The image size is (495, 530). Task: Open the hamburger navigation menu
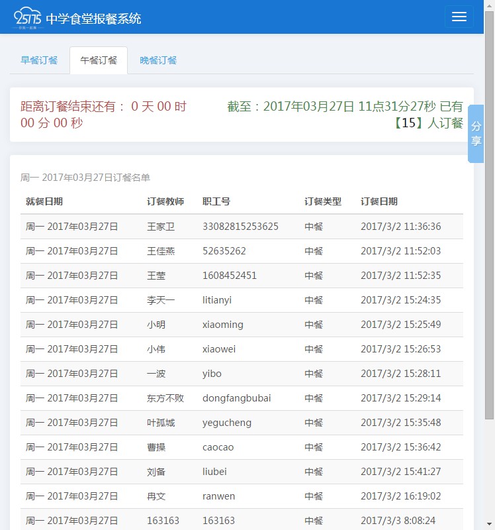[459, 17]
